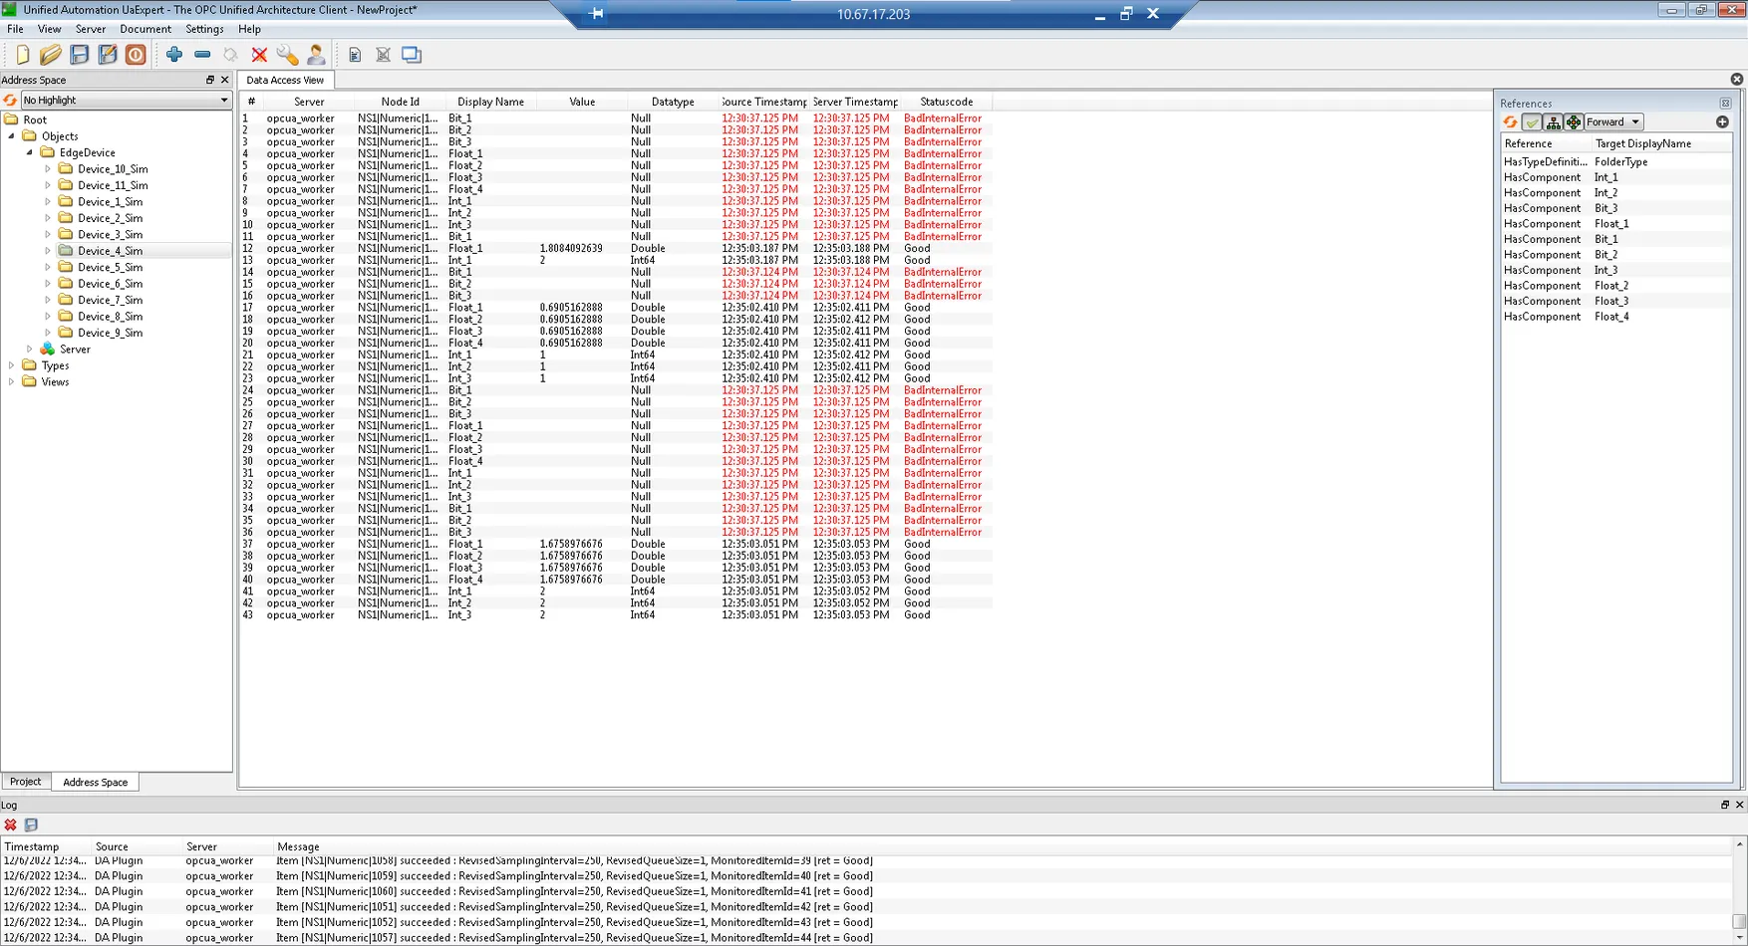This screenshot has height=946, width=1748.
Task: Collapse the EdgeDevice tree node
Action: [x=30, y=152]
